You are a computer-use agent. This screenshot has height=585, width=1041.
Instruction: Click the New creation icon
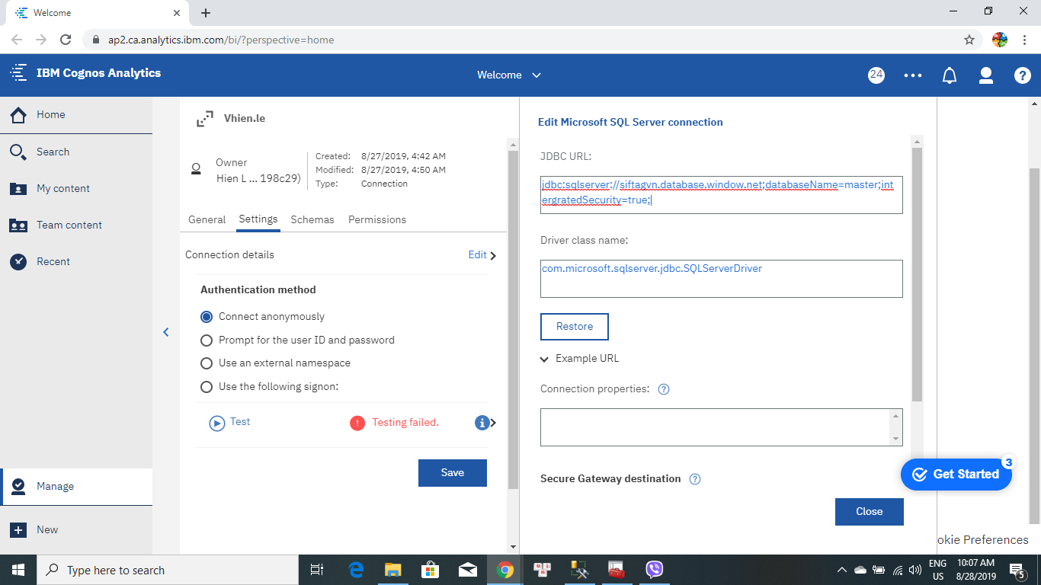47,529
